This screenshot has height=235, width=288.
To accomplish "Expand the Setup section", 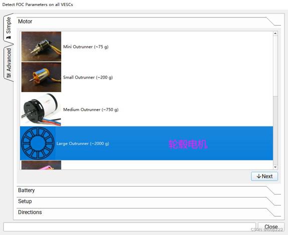I will pos(149,201).
